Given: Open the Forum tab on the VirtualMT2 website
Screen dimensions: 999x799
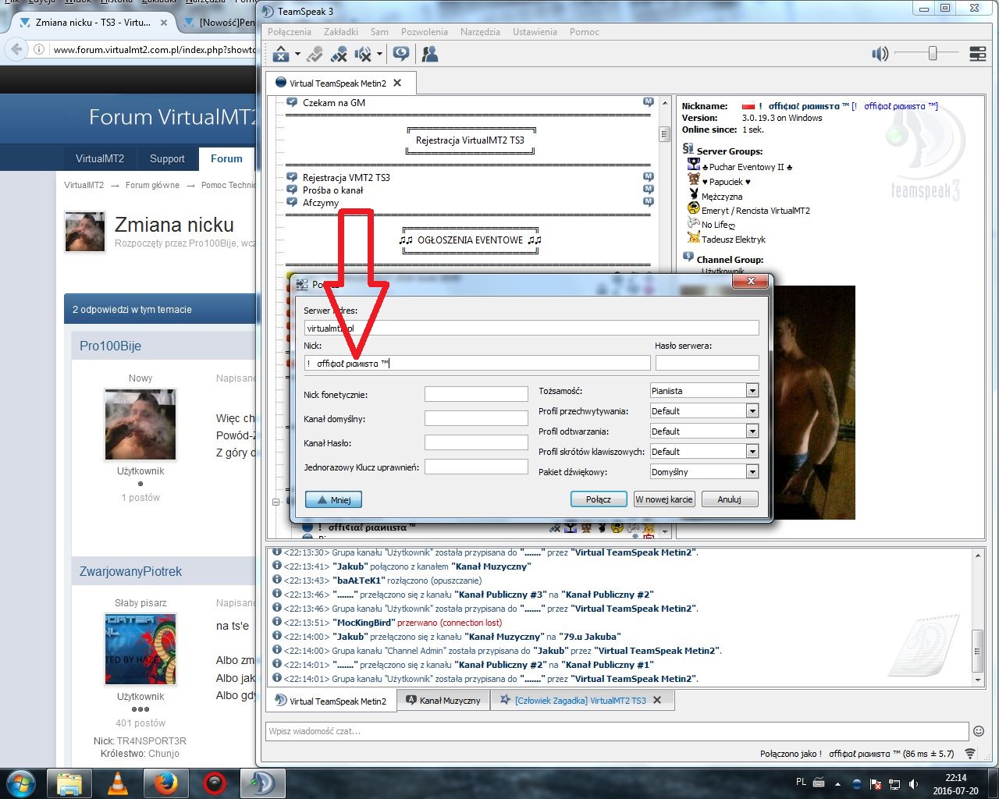Looking at the screenshot, I should pos(226,158).
